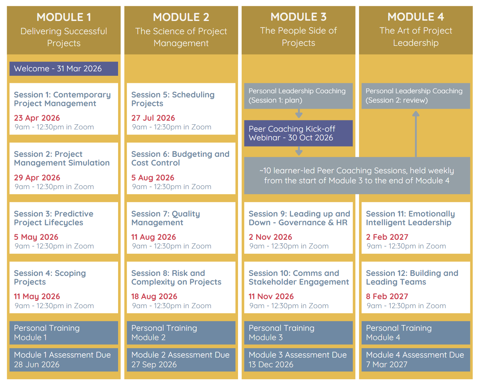Click the Welcome 31 Mar 2026 banner

[x=64, y=69]
